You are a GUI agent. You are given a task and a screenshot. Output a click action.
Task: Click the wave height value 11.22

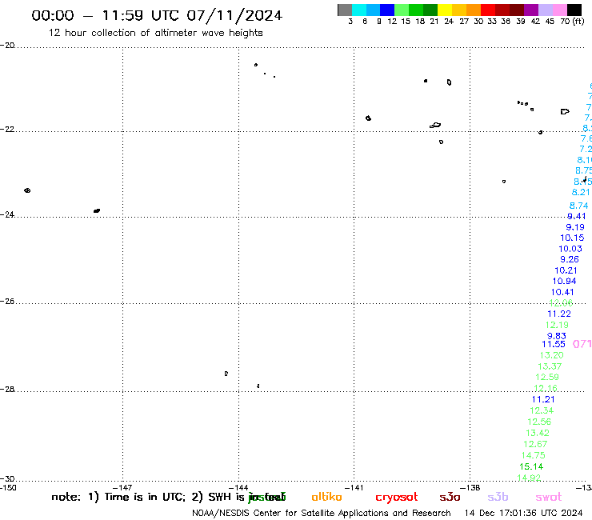559,314
